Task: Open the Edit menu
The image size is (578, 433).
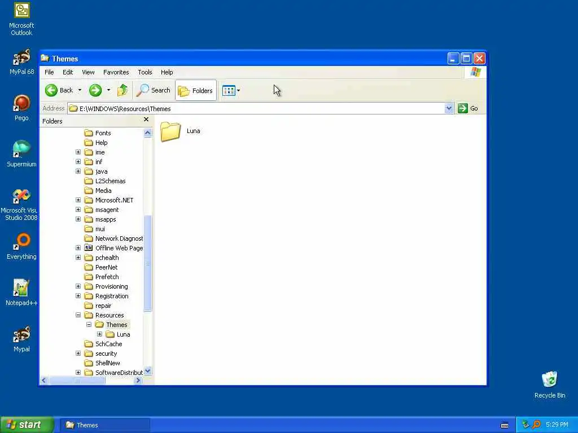Action: pyautogui.click(x=68, y=72)
